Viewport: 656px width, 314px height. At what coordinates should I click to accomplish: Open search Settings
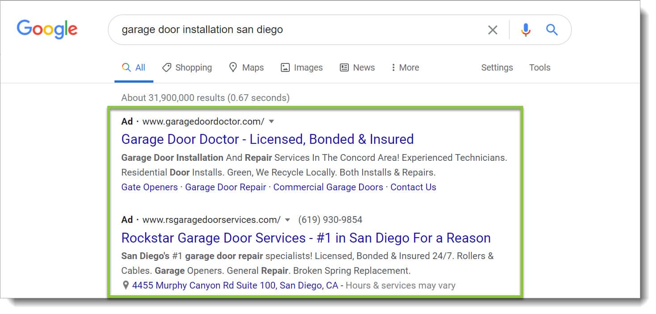coord(497,67)
